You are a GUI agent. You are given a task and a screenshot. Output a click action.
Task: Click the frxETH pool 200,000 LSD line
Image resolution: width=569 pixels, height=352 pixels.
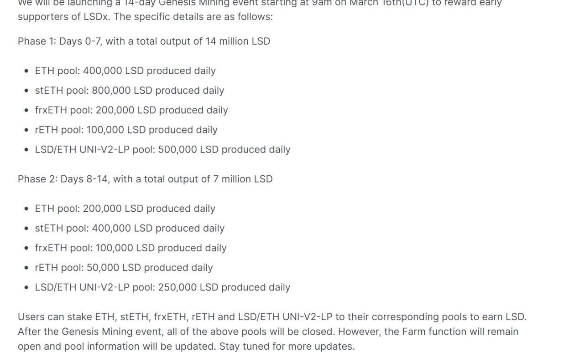[x=131, y=110]
